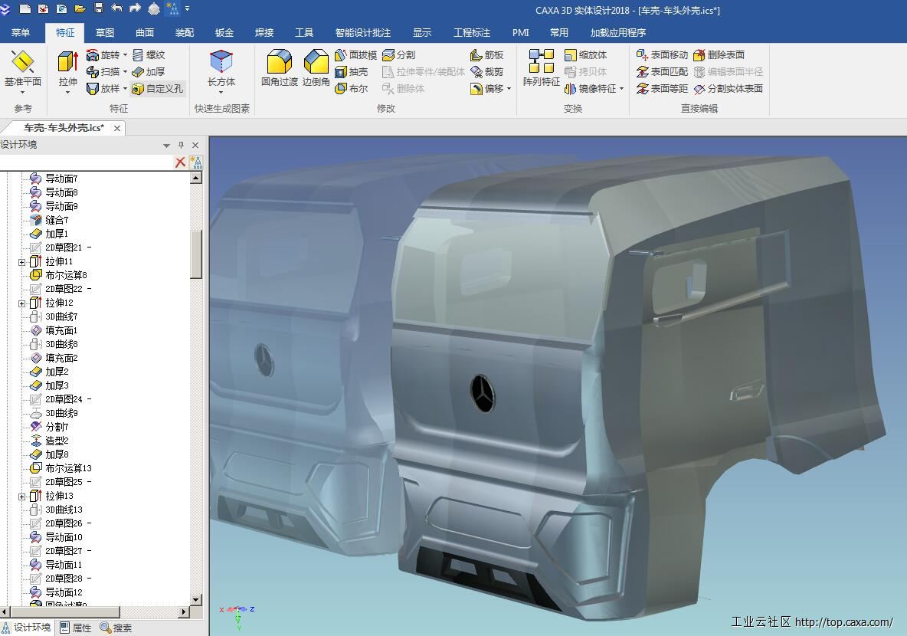This screenshot has height=636, width=907.
Task: Expand the 基准平面 dropdown arrow
Action: (22, 93)
